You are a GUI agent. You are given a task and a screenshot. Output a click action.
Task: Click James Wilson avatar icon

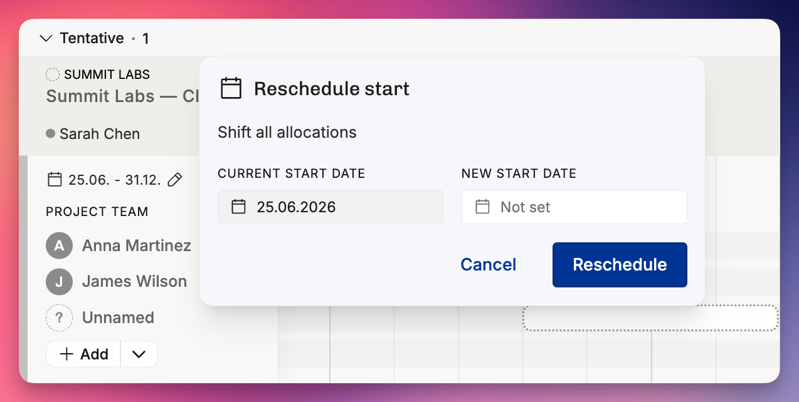(59, 282)
